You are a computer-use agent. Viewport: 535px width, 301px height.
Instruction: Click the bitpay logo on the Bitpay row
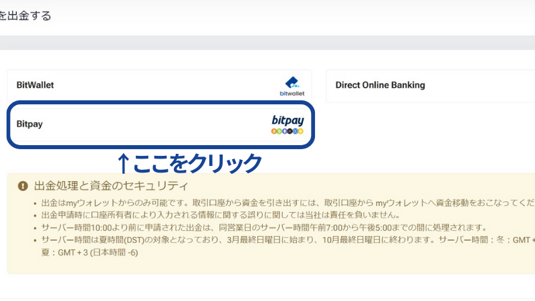[x=288, y=120]
